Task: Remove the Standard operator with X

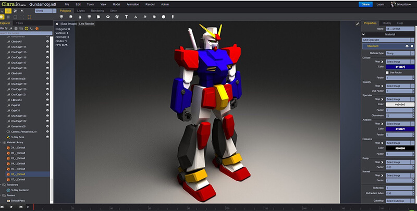Action: tap(412, 46)
